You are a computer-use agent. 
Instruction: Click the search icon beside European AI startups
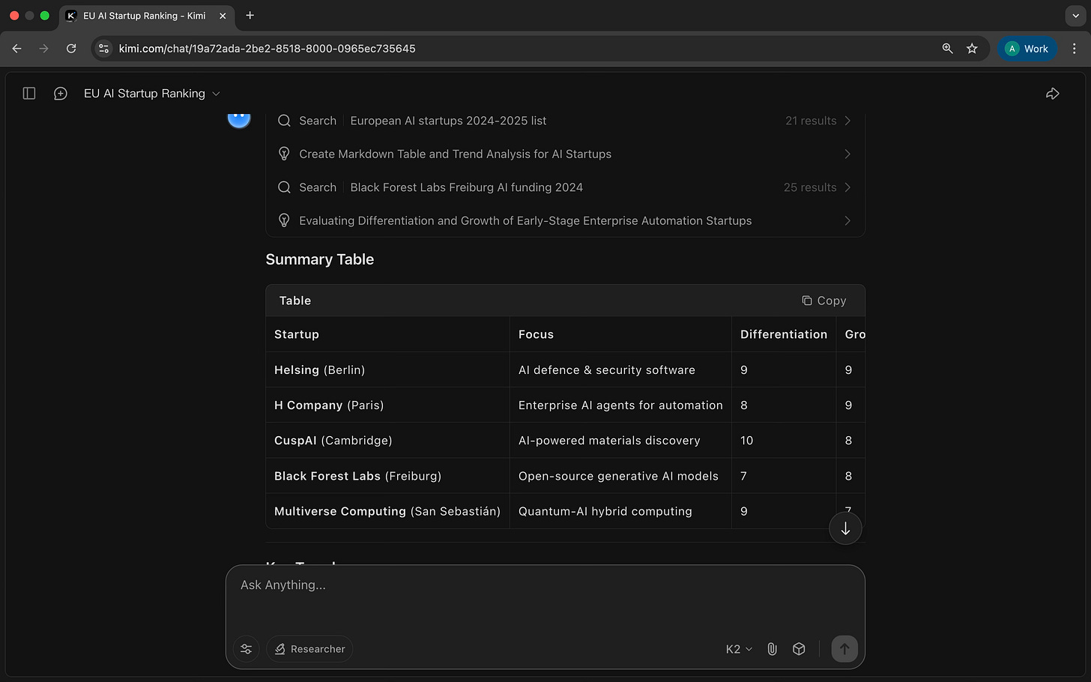click(284, 121)
